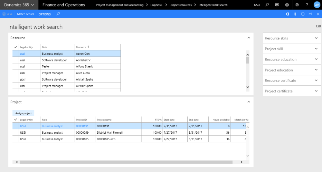Image resolution: width=322 pixels, height=172 pixels.
Task: Click the Assign project button
Action: (x=23, y=113)
